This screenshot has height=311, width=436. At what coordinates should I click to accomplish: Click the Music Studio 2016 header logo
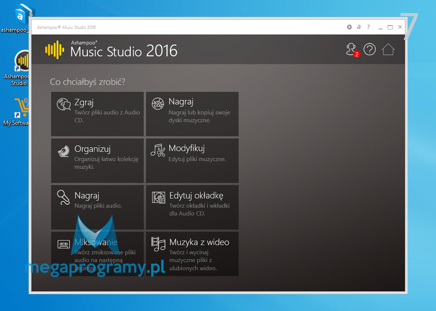coord(111,50)
